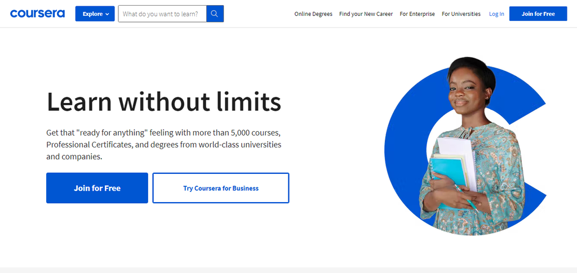Click Join for Free in top navigation
Image resolution: width=577 pixels, height=273 pixels.
point(538,14)
